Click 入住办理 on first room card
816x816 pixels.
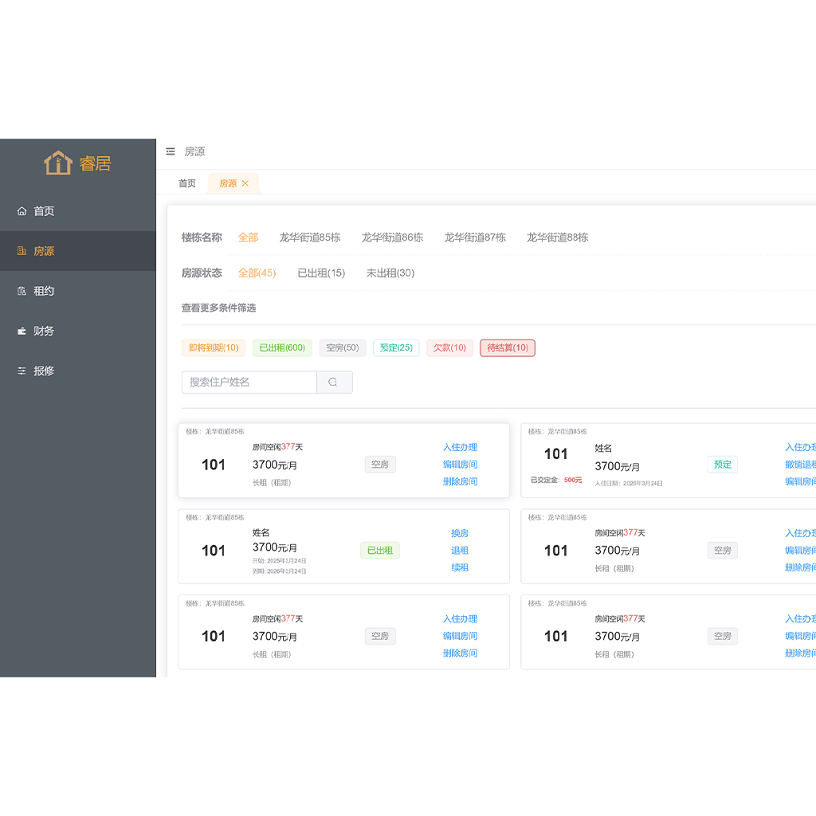460,448
